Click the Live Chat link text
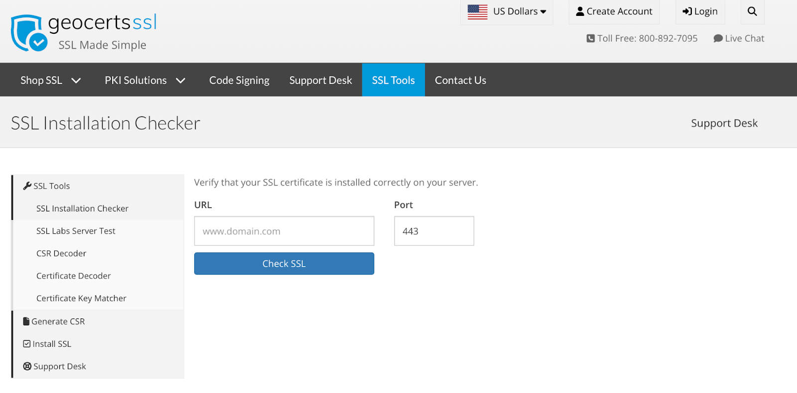 (744, 38)
